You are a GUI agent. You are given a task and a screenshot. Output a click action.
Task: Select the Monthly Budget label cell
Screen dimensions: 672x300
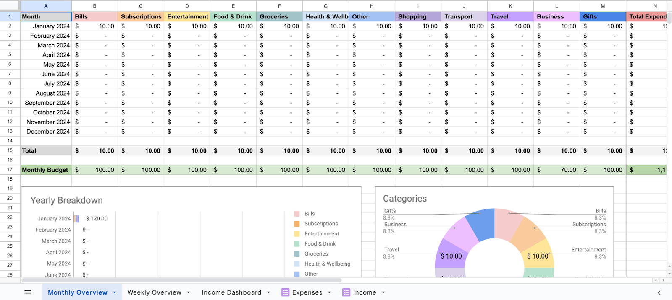pos(45,170)
